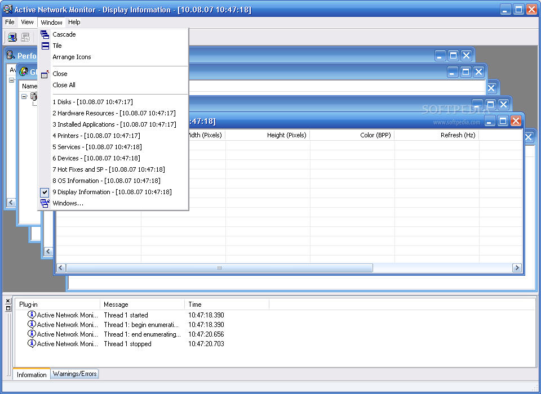Click the 'Thread 1 stopped' message text
This screenshot has height=394, width=541.
point(128,344)
